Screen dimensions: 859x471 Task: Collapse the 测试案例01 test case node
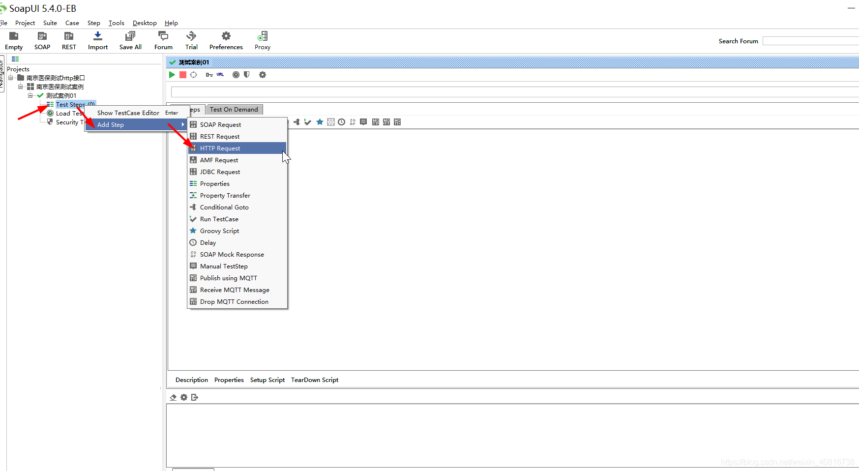pos(30,95)
